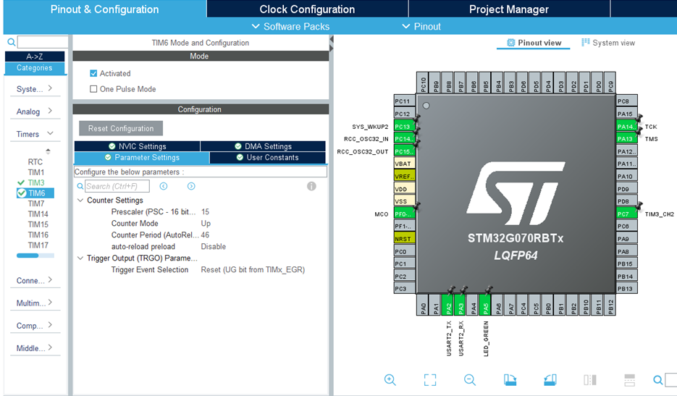Click the green PC13 SYS_WKUP2 pin
The width and height of the screenshot is (677, 396).
tap(405, 127)
